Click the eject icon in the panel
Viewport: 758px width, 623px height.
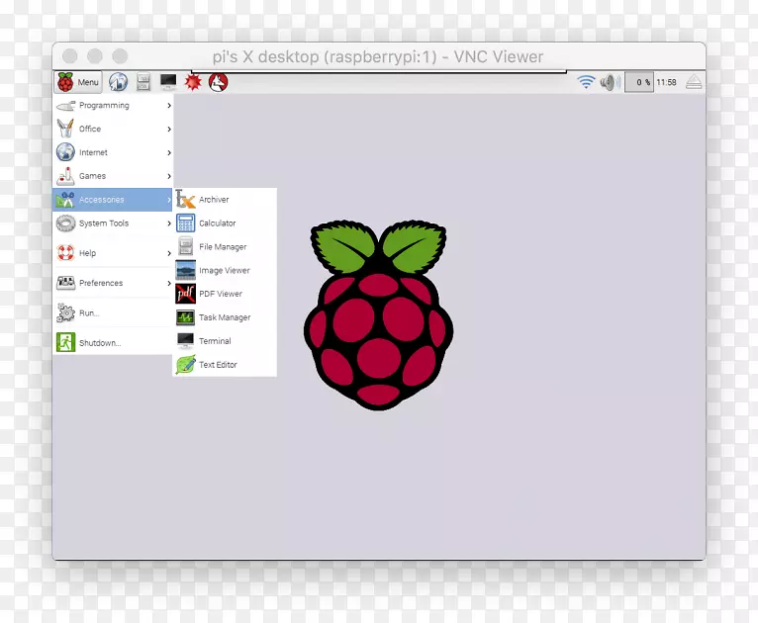[x=694, y=82]
